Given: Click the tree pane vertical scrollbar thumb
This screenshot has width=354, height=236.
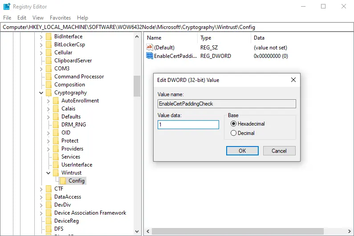Looking at the screenshot, I should (137, 86).
